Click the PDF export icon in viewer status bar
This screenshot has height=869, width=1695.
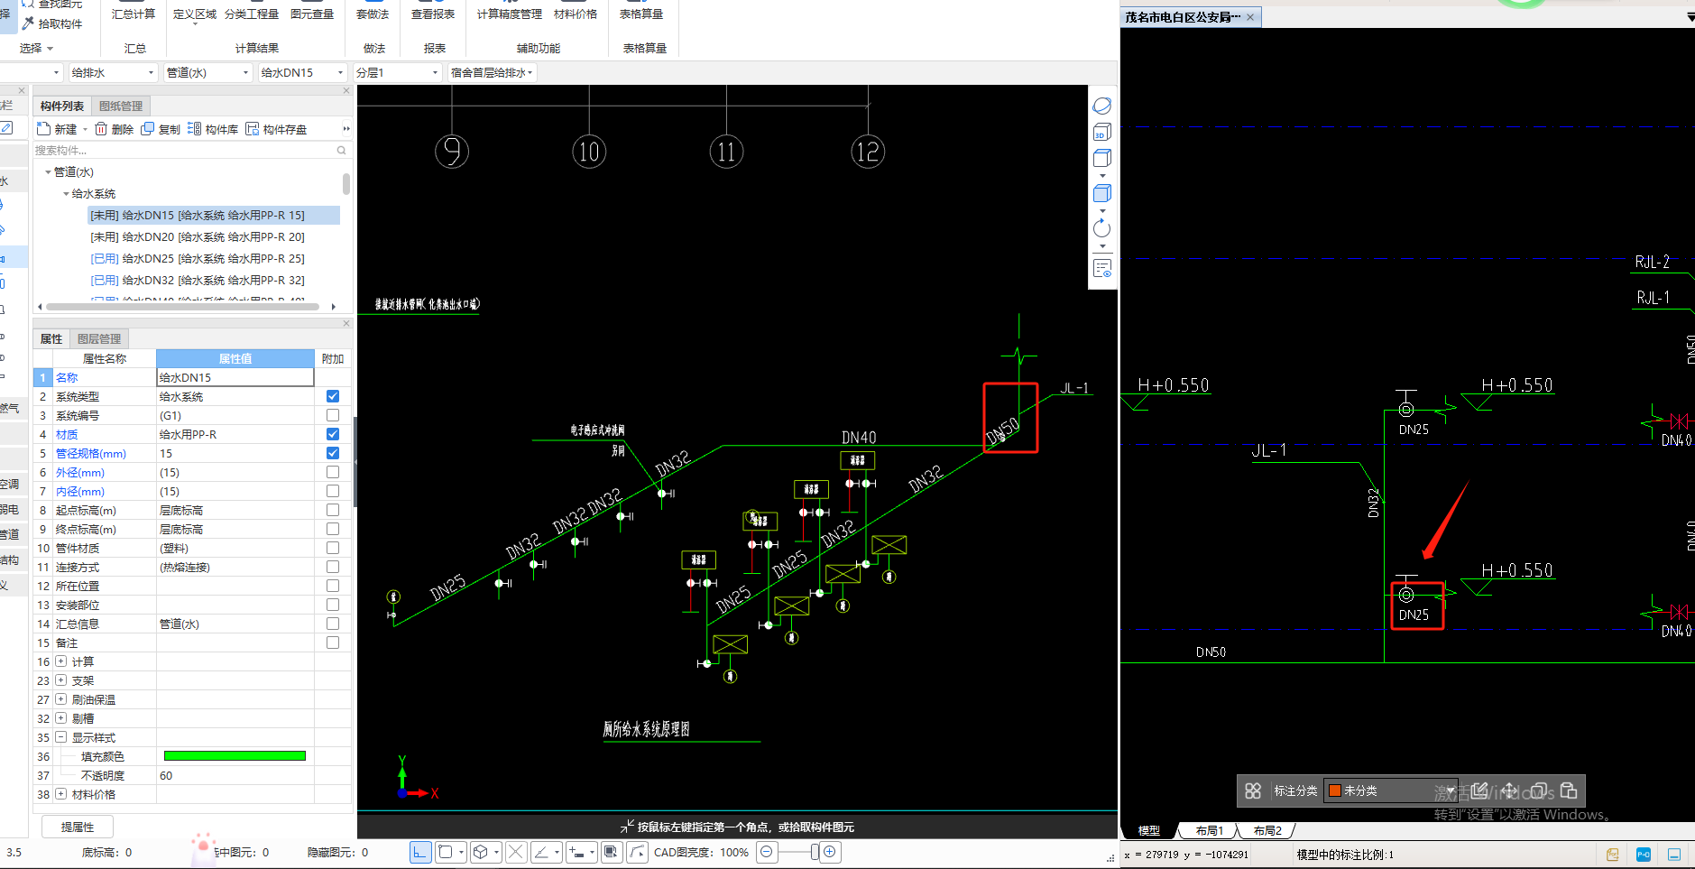click(1613, 855)
